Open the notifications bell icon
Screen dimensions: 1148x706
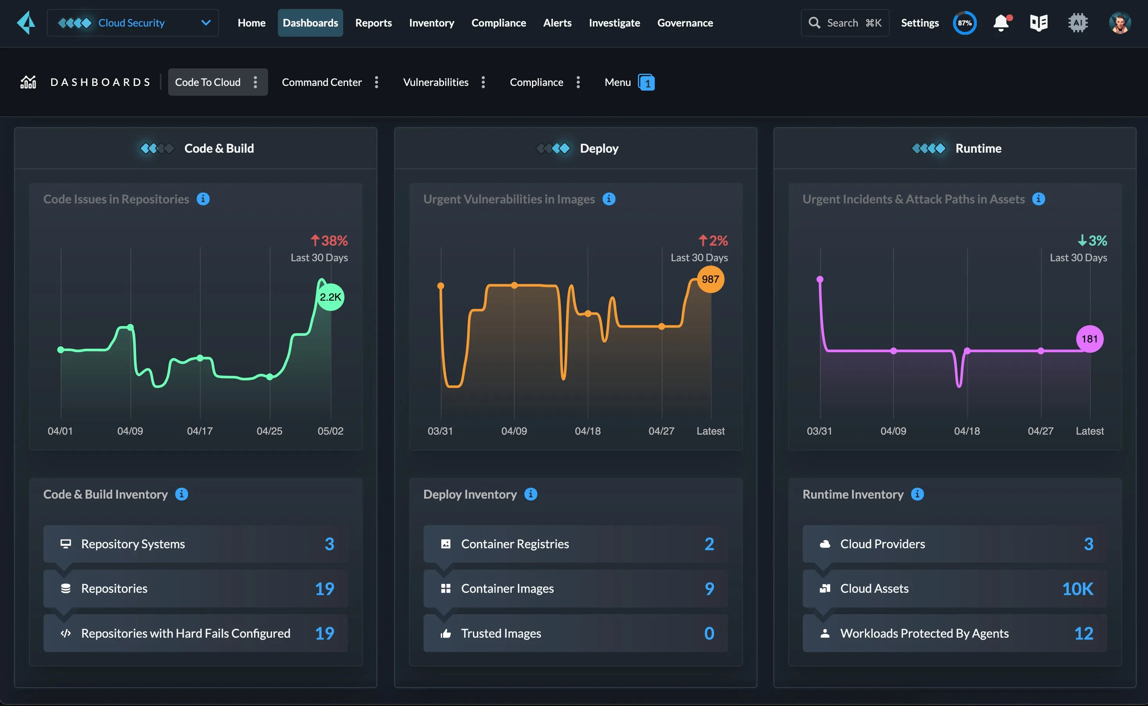[1001, 22]
